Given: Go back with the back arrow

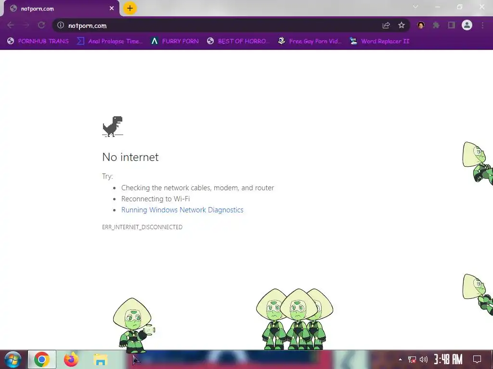Looking at the screenshot, I should [x=11, y=25].
